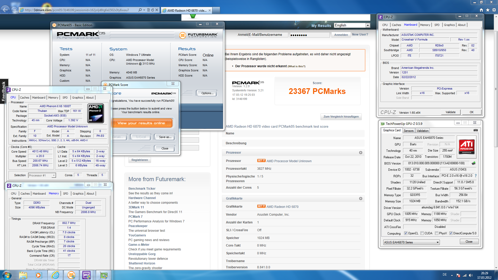498x280 pixels.
Task: Click the Futuremark logo in the PCMark05 window
Action: point(199,35)
